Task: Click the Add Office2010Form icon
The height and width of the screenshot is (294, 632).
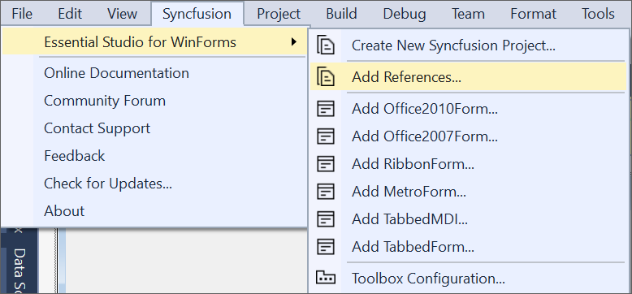Action: click(325, 109)
